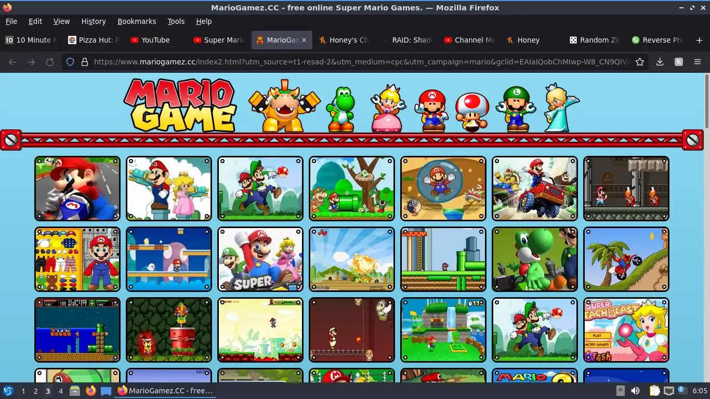Image resolution: width=710 pixels, height=399 pixels.
Task: Reload the current page
Action: [50, 62]
